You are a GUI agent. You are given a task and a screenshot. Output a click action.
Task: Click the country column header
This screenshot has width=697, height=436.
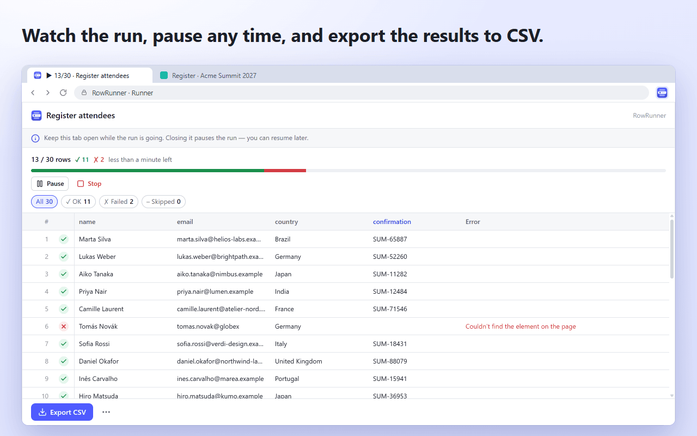(286, 222)
